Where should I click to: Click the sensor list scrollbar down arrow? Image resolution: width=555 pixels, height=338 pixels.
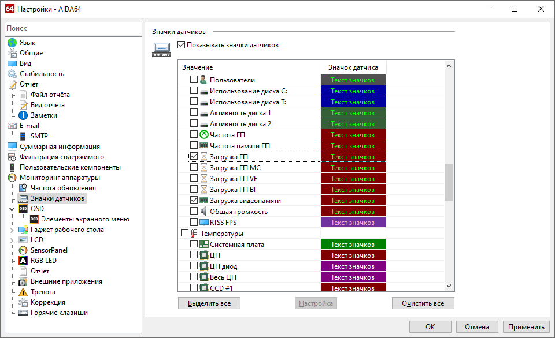click(449, 286)
